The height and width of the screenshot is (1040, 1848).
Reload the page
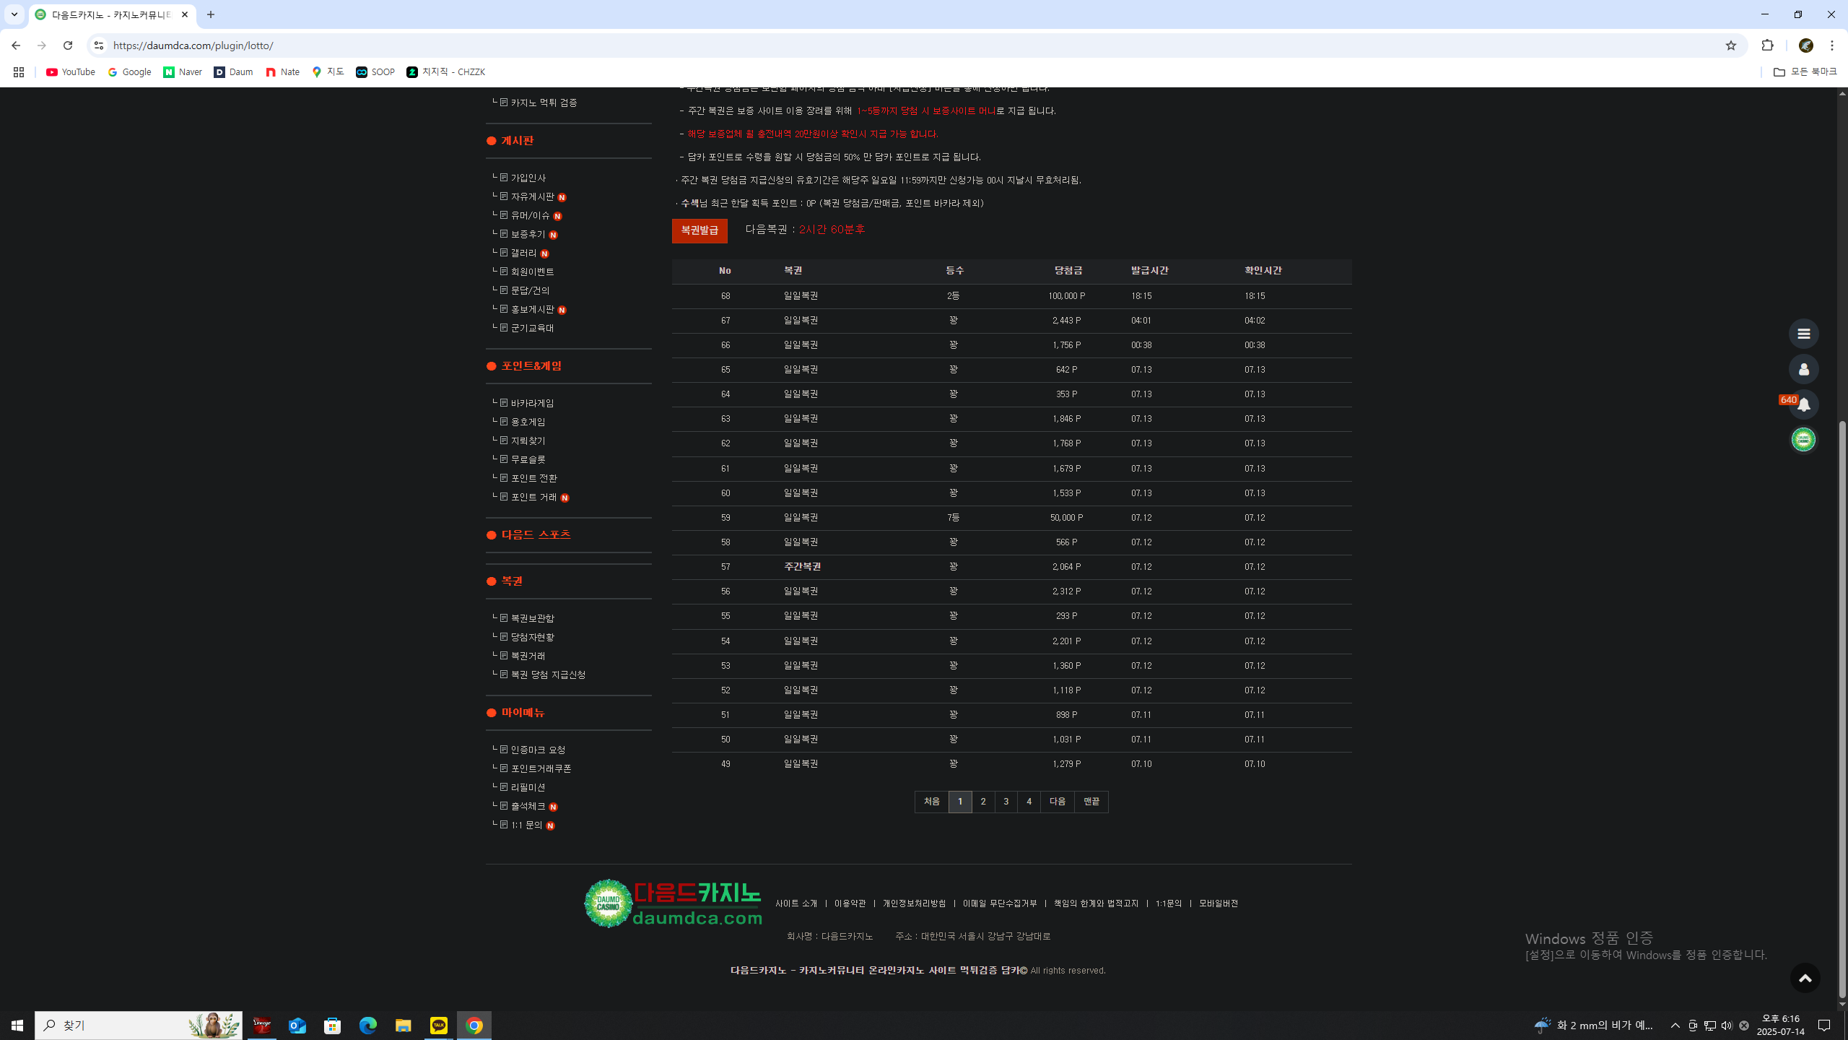[68, 45]
